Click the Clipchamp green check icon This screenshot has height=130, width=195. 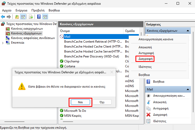pos(62,61)
